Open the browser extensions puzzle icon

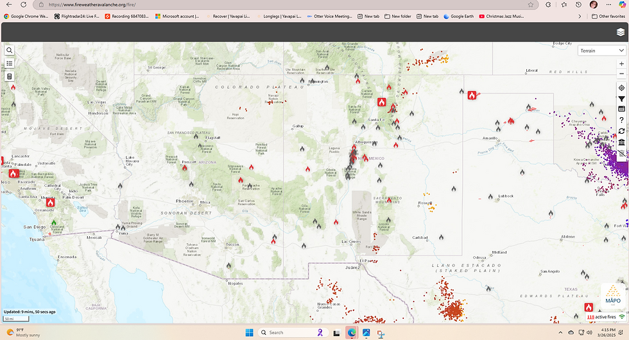[x=548, y=4]
